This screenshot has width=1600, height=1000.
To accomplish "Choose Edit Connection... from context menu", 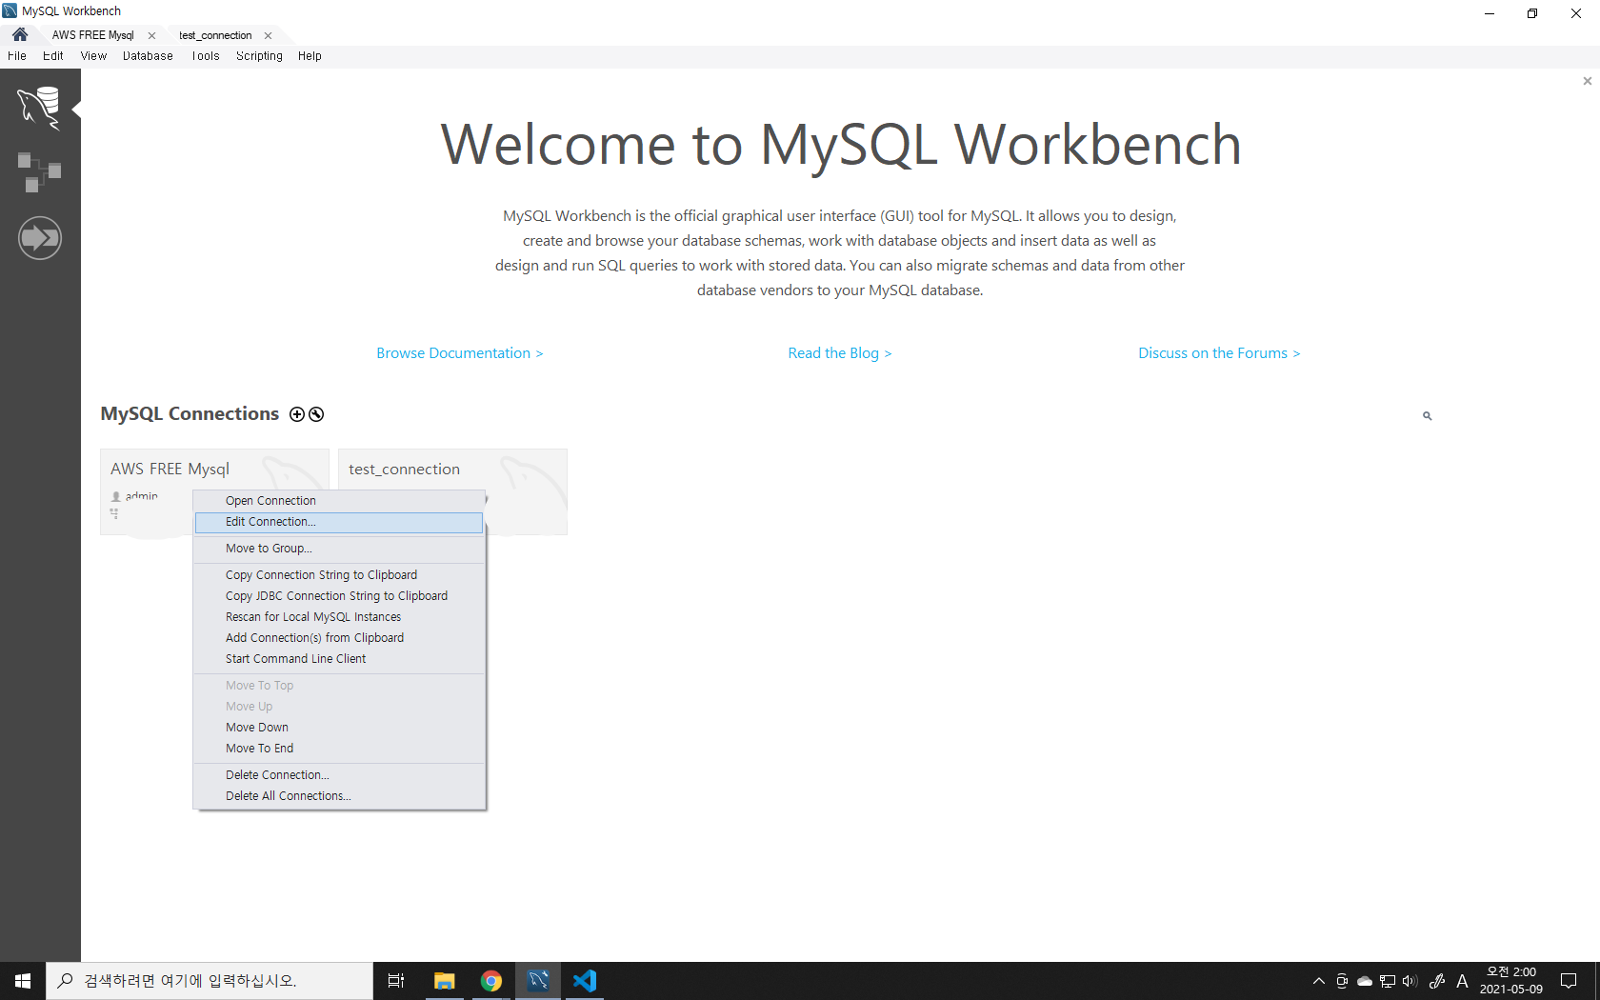I will coord(339,522).
